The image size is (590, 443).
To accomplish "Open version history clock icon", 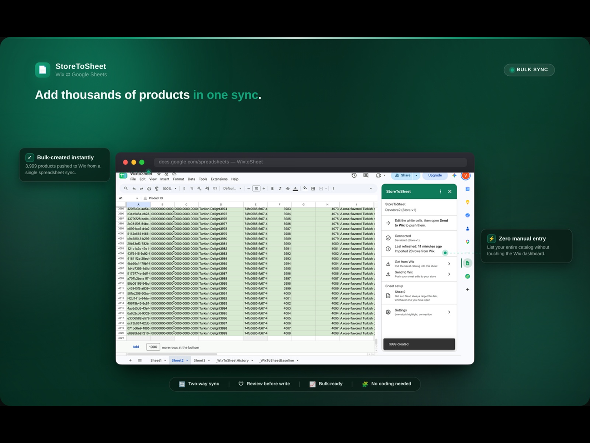I will [x=354, y=175].
